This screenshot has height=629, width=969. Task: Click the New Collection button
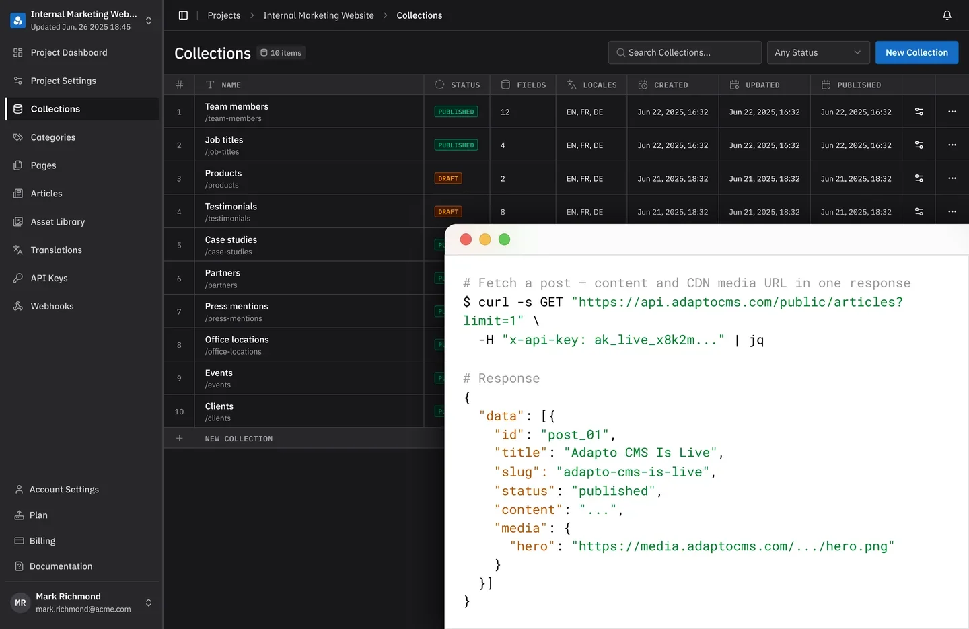point(917,52)
